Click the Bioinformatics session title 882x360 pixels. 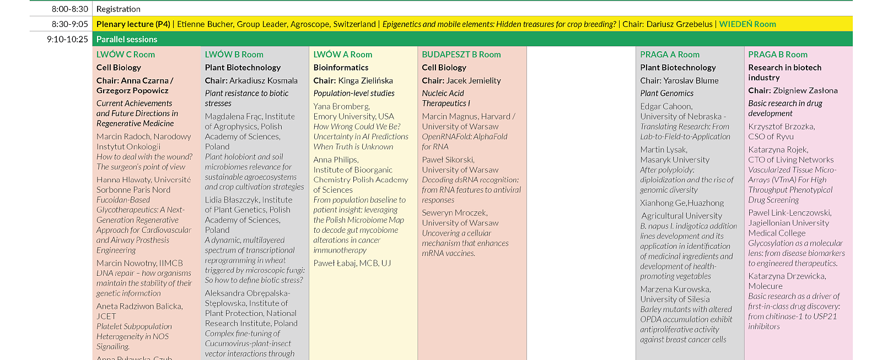click(x=341, y=68)
